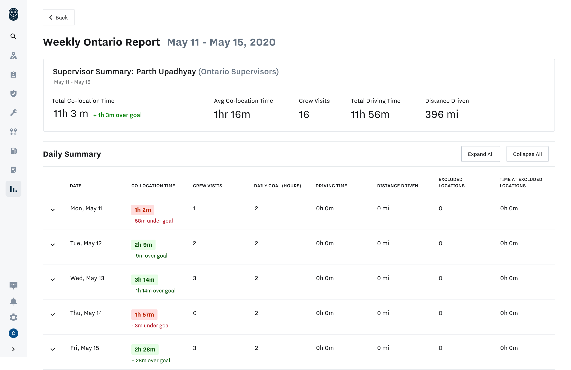Select the routes icon in the sidebar
The width and height of the screenshot is (571, 370).
tap(13, 132)
